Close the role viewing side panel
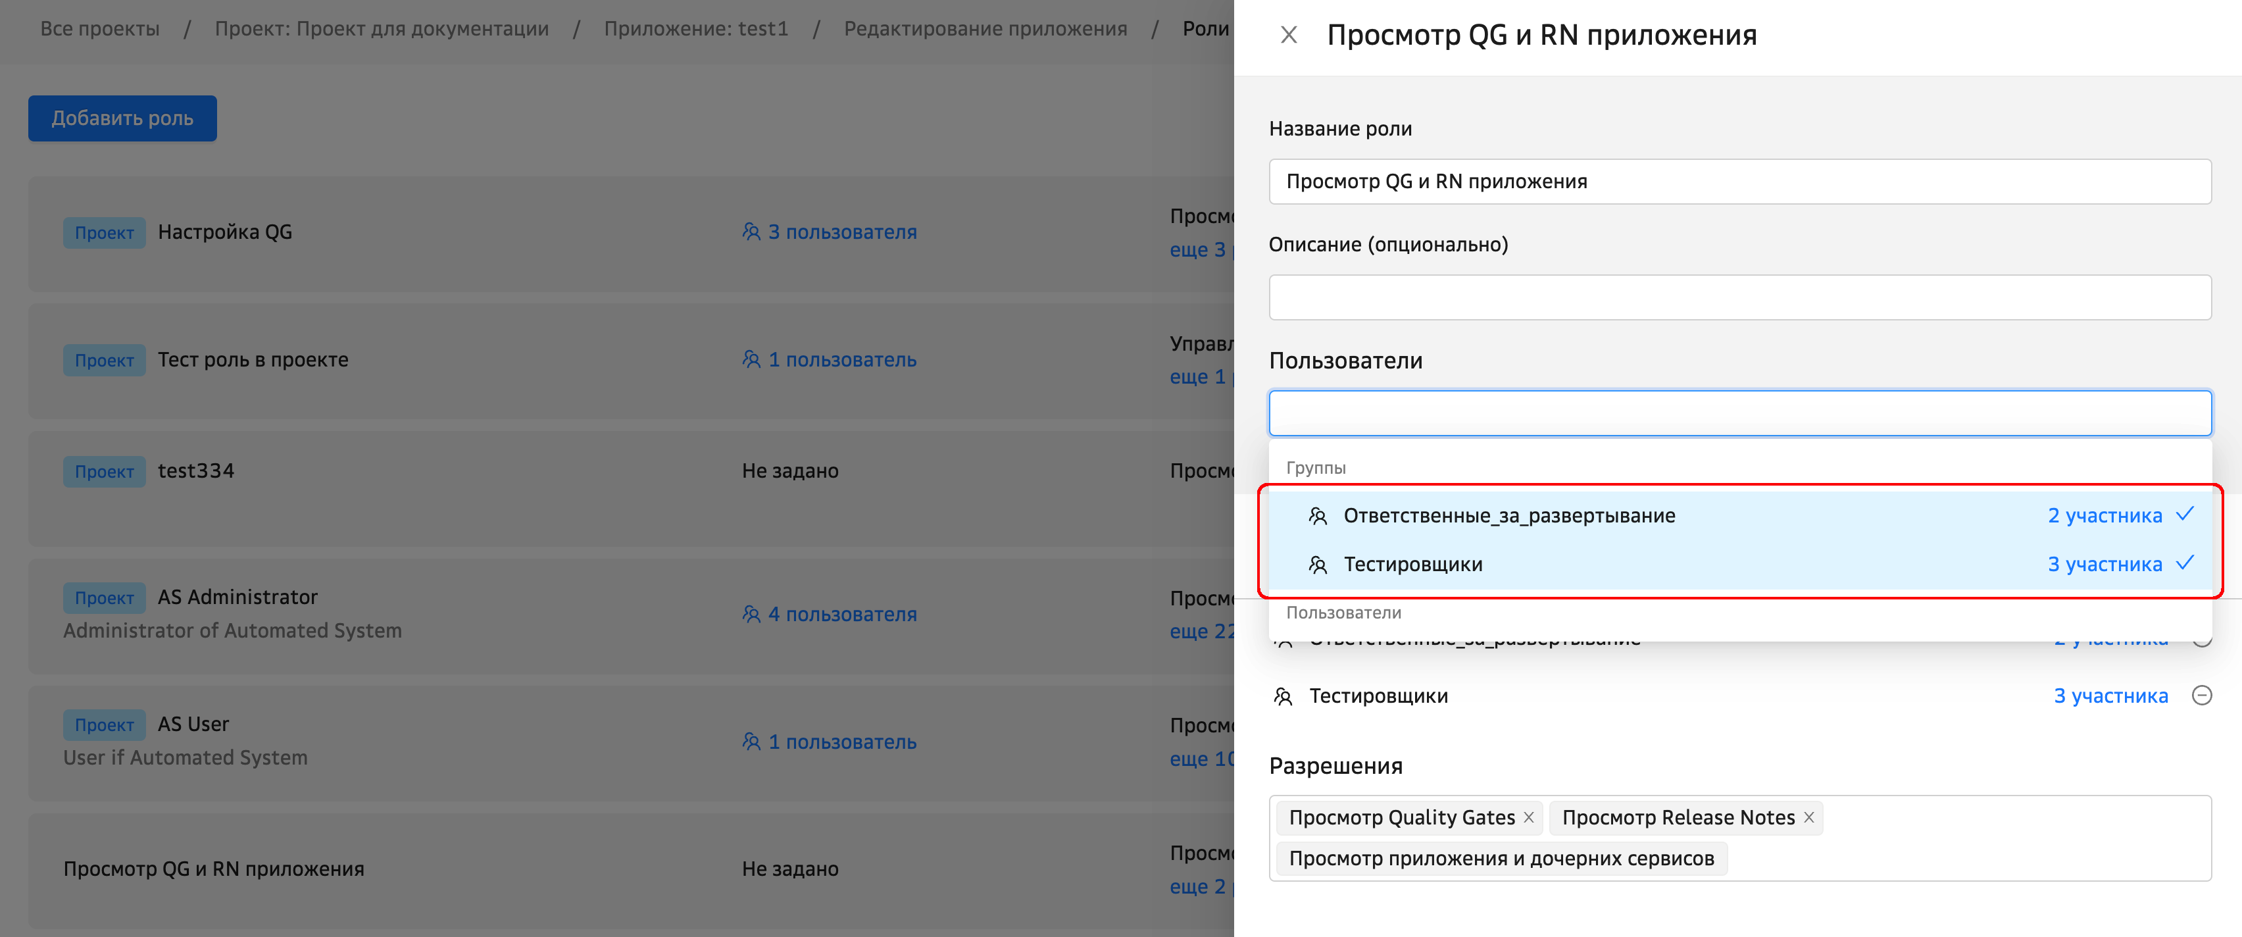The height and width of the screenshot is (937, 2242). [1289, 35]
